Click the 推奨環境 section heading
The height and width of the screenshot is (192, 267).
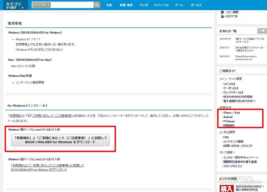(15, 23)
